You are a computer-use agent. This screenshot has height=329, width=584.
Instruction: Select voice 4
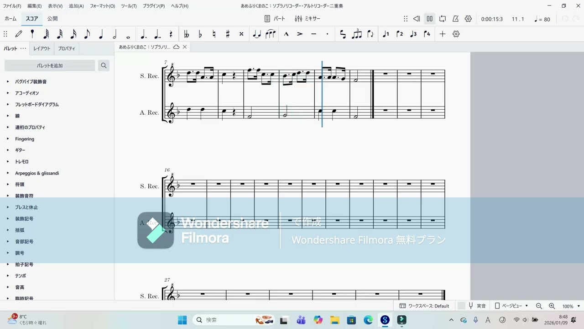pos(427,34)
